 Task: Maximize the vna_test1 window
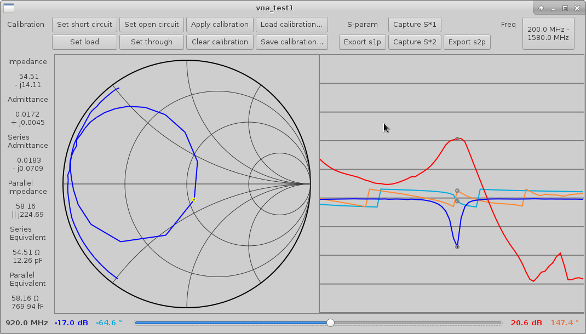565,8
